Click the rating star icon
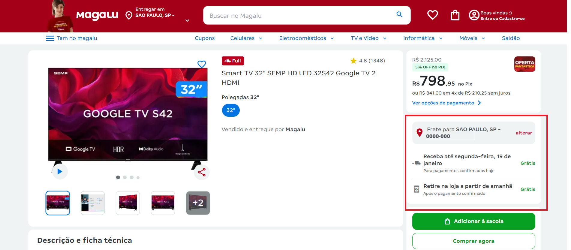Screen dimensions: 571x250 tap(353, 61)
